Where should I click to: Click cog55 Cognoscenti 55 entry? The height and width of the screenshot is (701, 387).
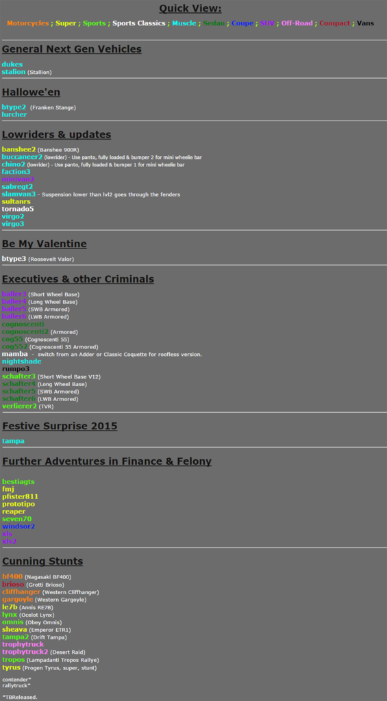pyautogui.click(x=36, y=340)
